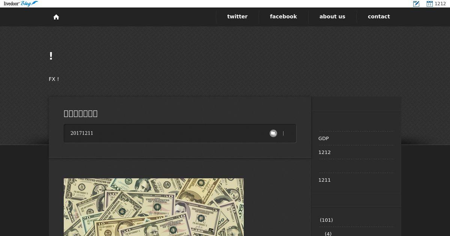The width and height of the screenshot is (450, 236).
Task: Open the livedoor Blog logo link
Action: click(21, 4)
